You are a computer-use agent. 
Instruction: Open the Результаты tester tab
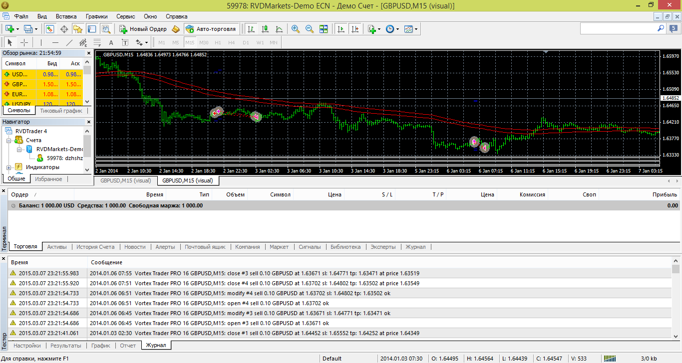click(x=66, y=345)
